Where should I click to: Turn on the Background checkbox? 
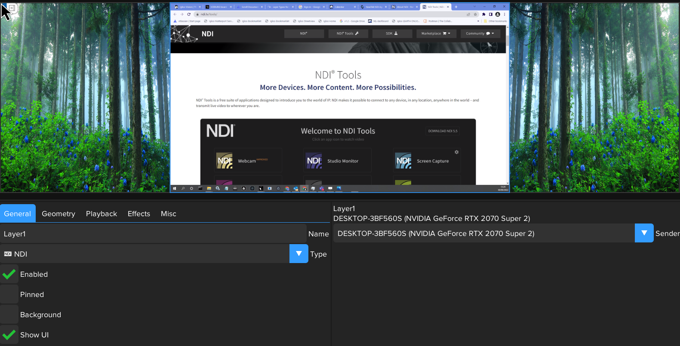coord(9,315)
